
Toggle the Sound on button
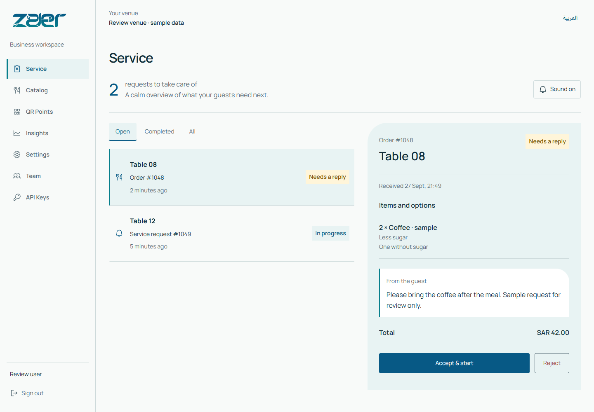click(x=557, y=89)
